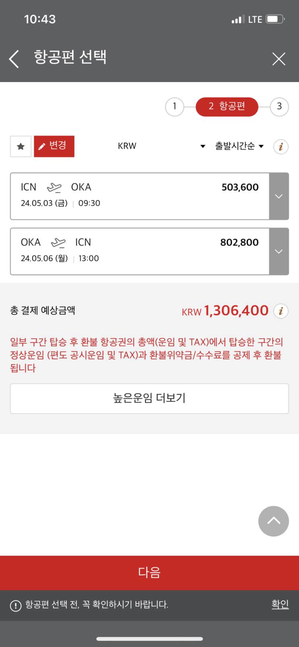Toggle the favorite star icon
299x647 pixels.
point(21,146)
